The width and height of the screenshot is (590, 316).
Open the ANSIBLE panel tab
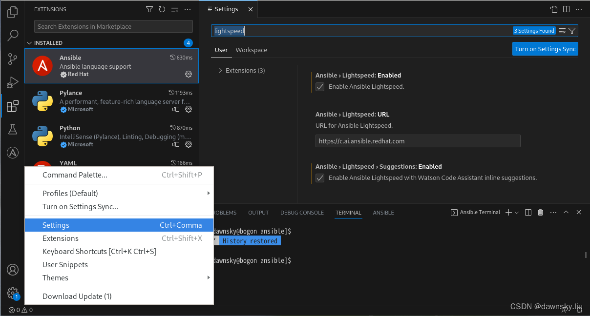[383, 213]
